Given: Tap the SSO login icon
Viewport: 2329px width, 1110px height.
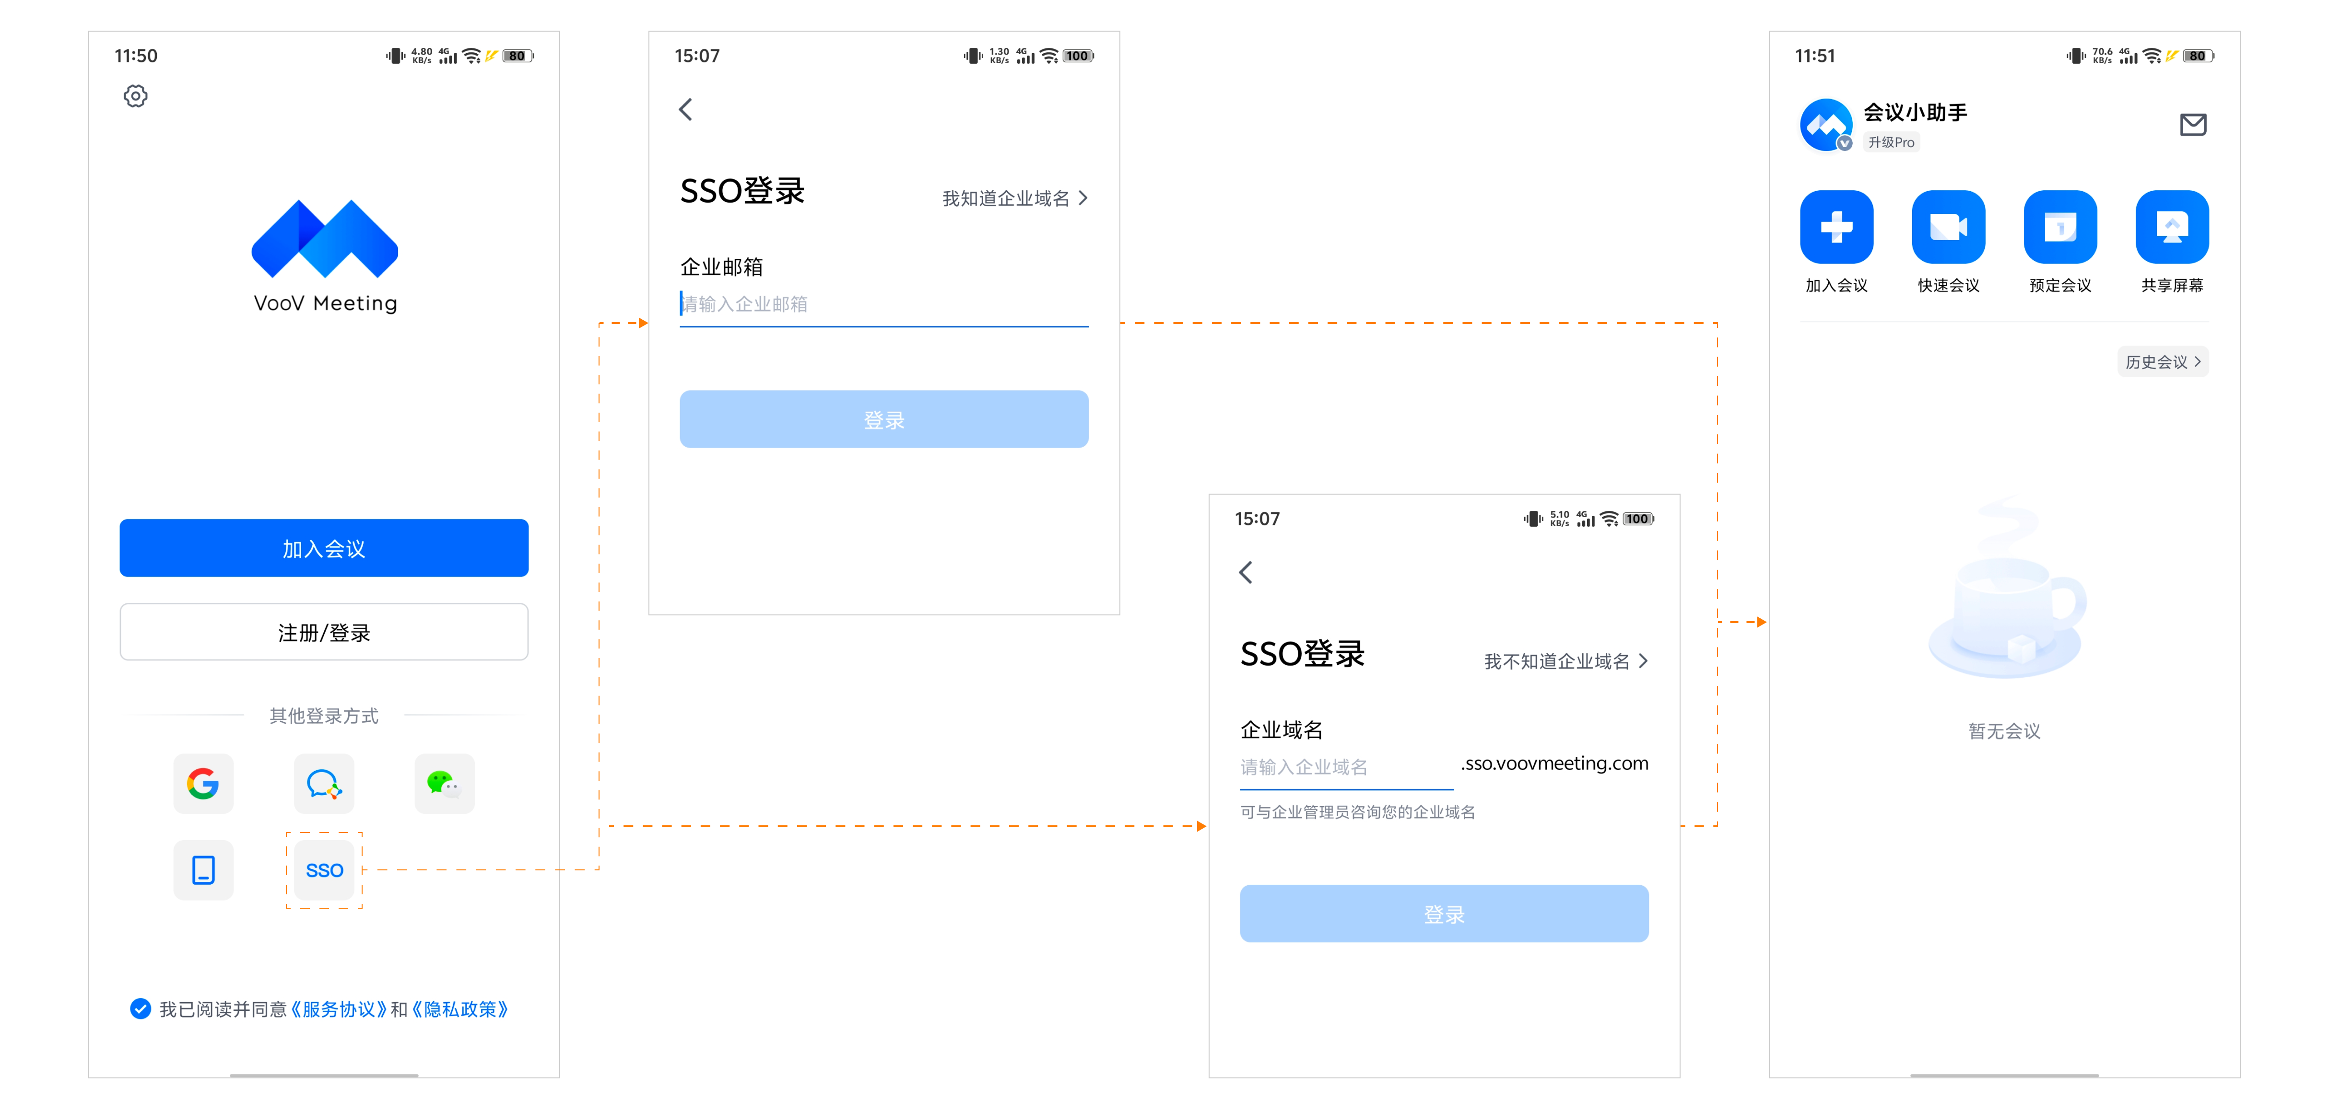Looking at the screenshot, I should (324, 870).
